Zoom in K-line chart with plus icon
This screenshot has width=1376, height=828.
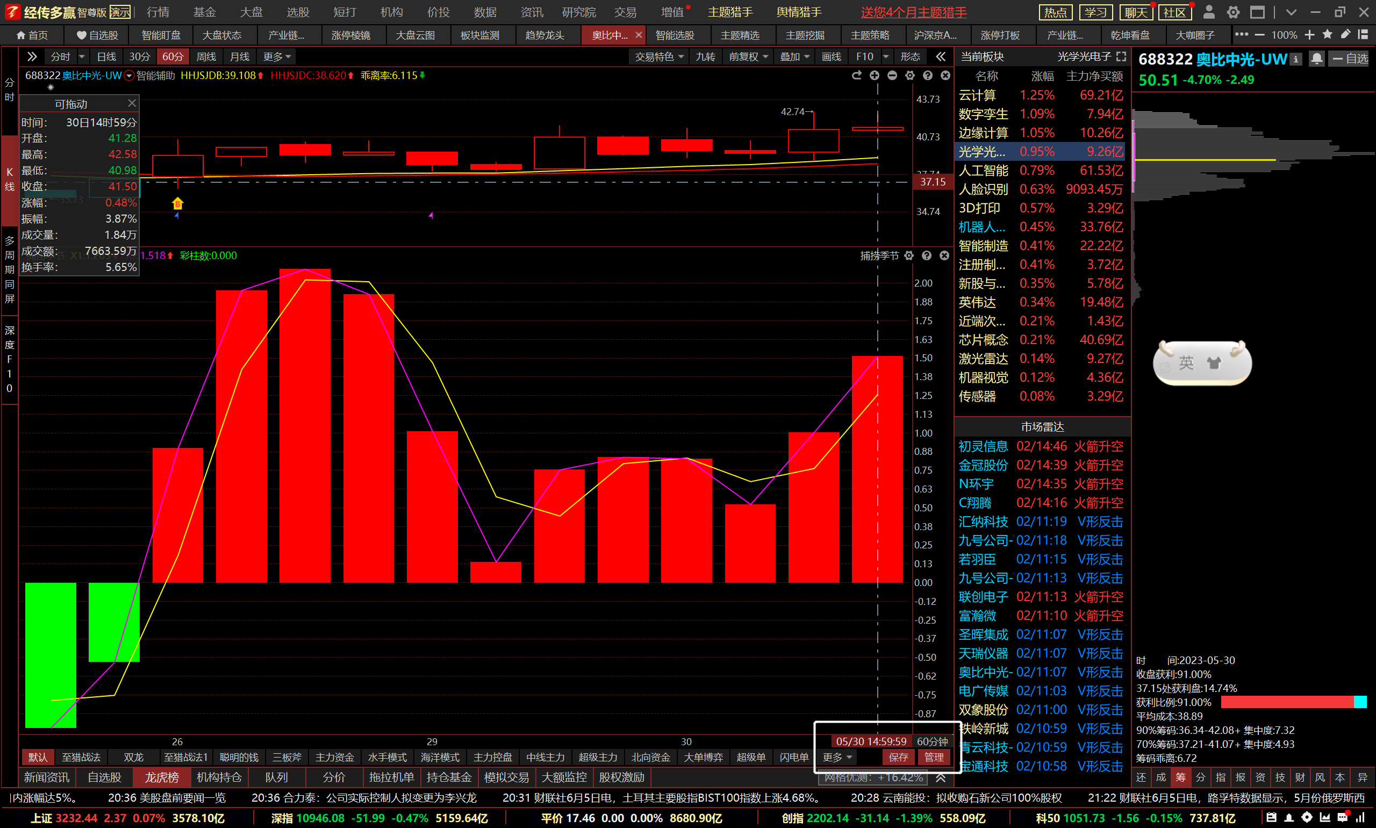tap(874, 75)
